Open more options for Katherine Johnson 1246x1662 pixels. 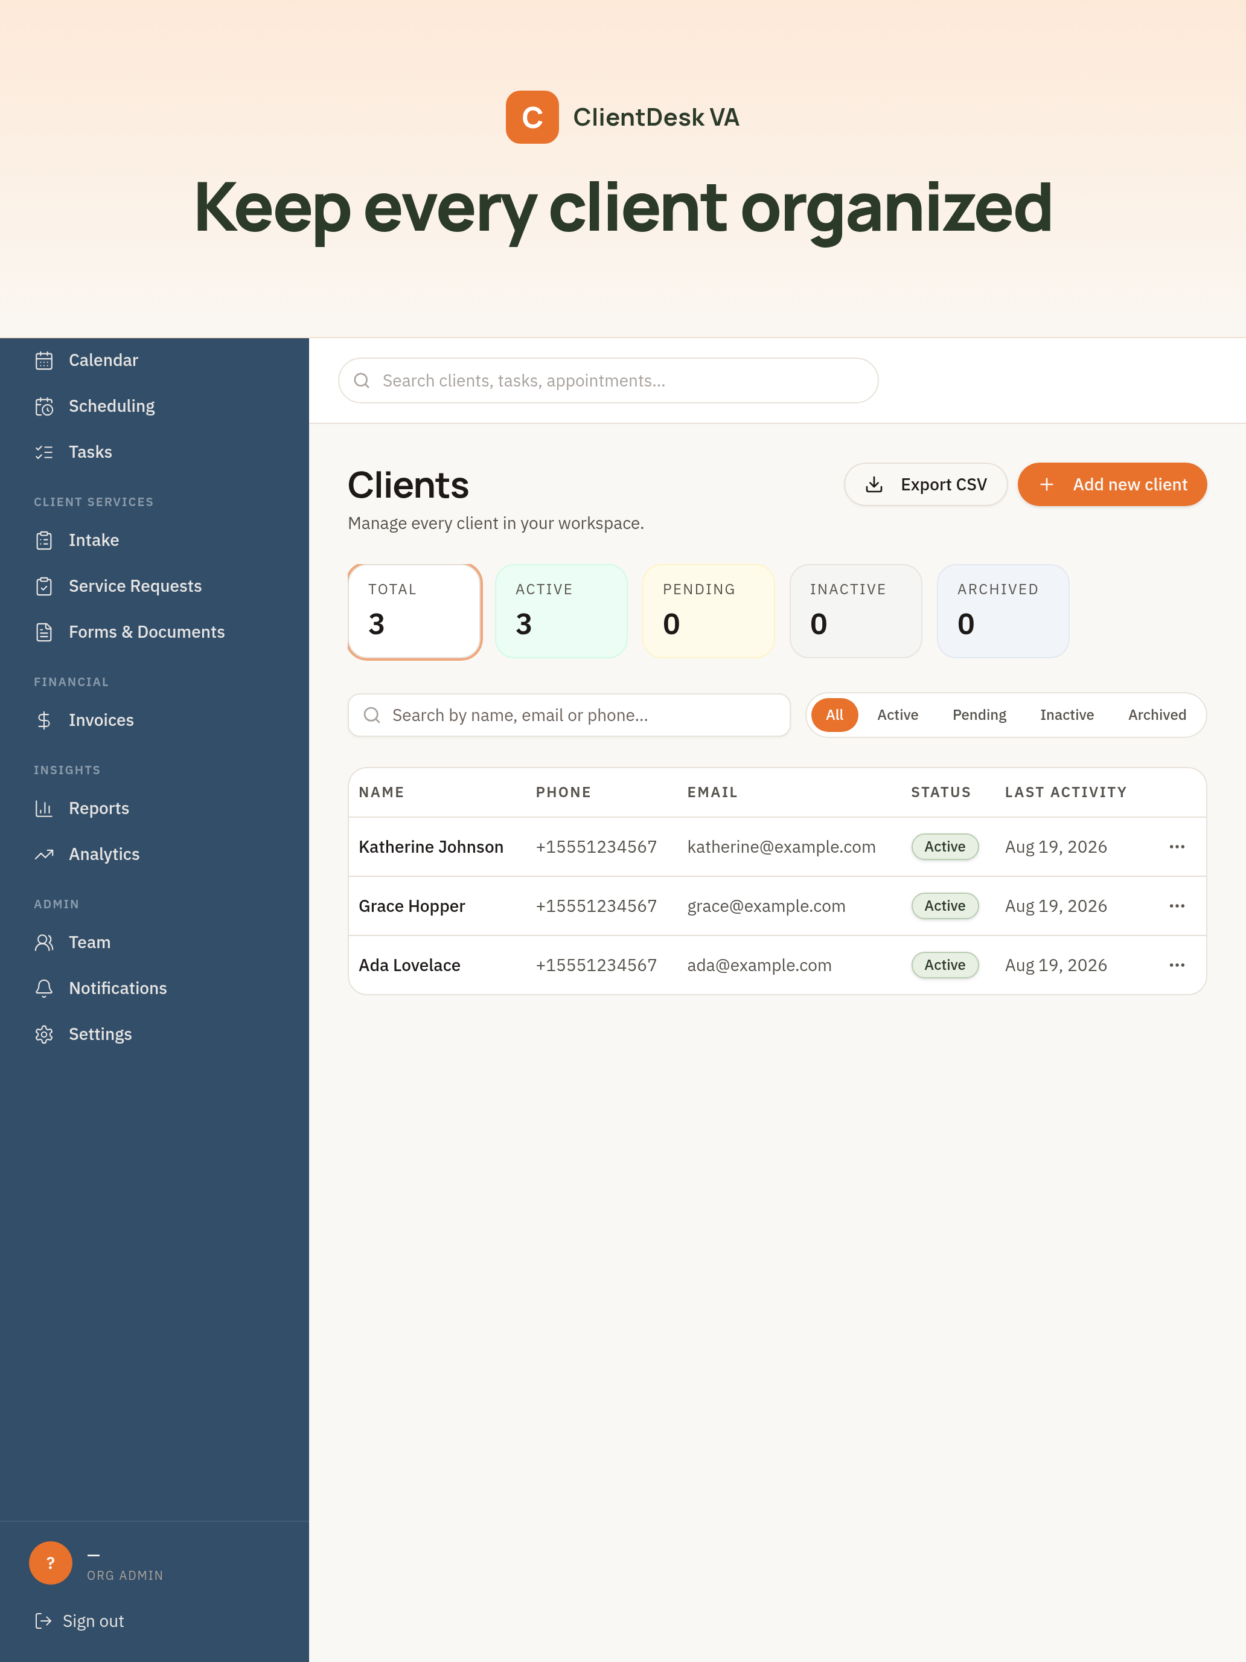1177,847
